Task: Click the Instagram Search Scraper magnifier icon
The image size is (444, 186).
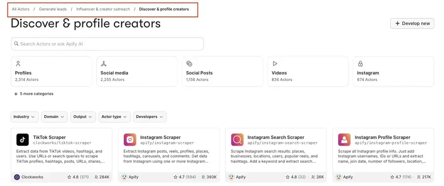Action: pyautogui.click(x=237, y=139)
